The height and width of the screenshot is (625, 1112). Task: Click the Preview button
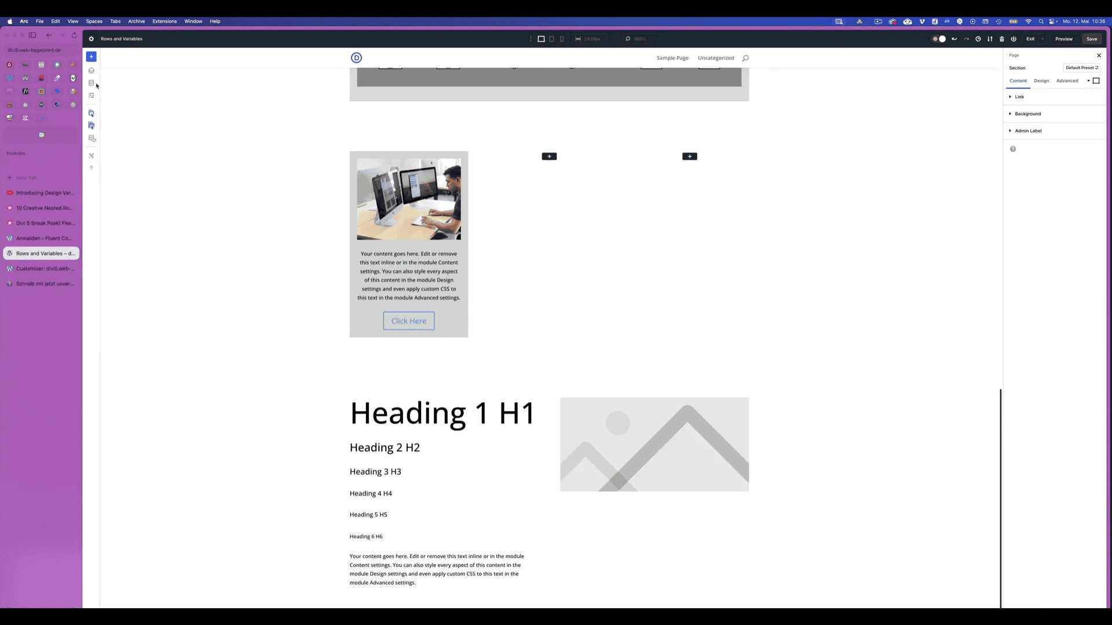pyautogui.click(x=1064, y=39)
